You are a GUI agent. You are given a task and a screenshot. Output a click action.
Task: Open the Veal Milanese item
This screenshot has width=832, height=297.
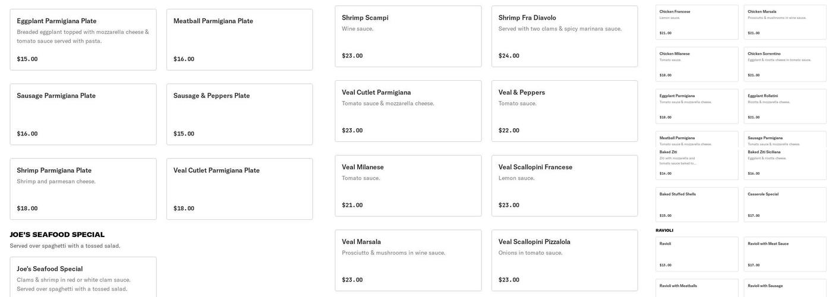[408, 186]
